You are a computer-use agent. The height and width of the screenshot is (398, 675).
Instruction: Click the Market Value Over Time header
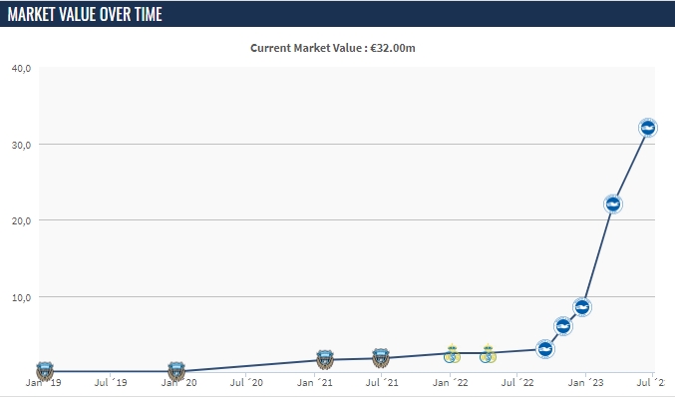pos(85,14)
